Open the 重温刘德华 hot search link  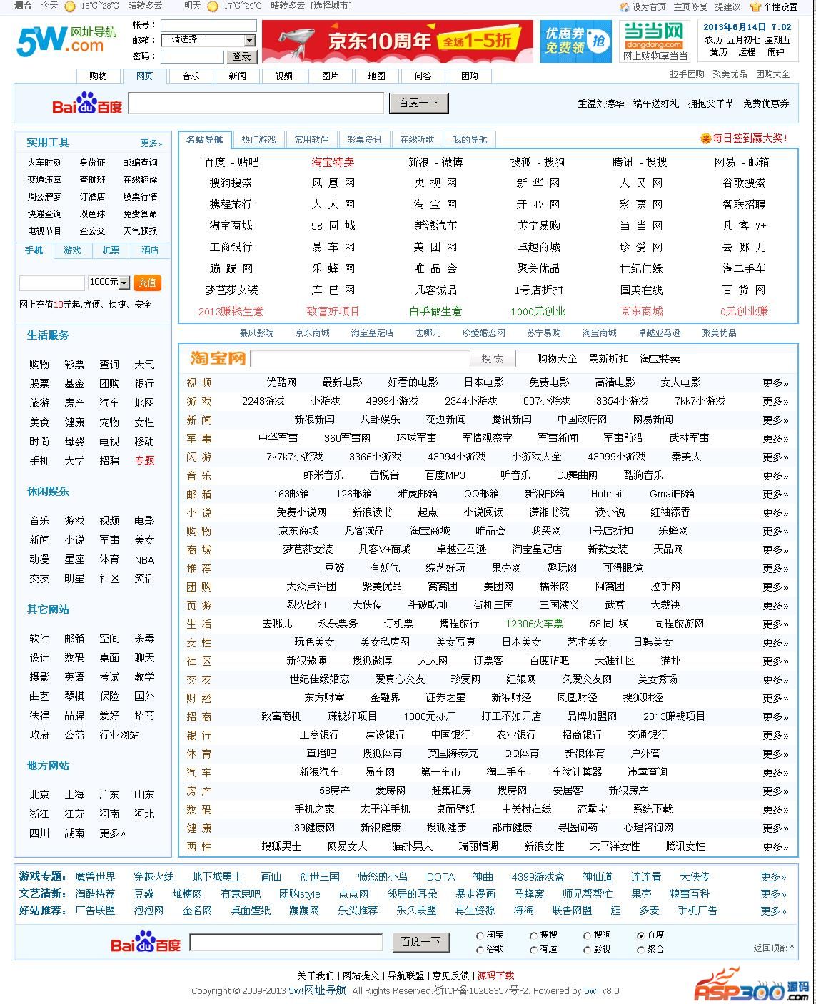[x=601, y=103]
